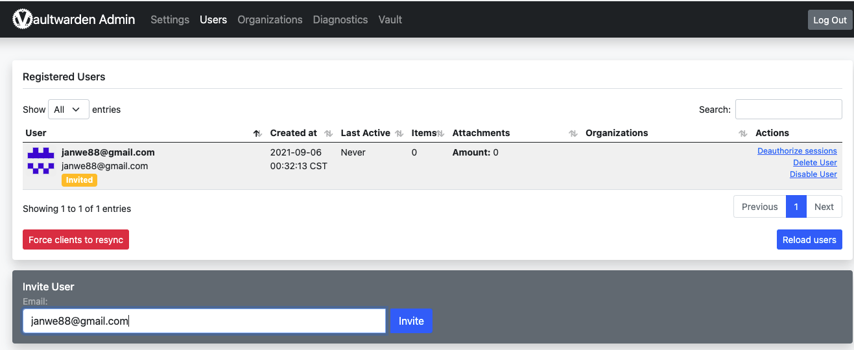This screenshot has height=350, width=854.
Task: Focus the Search input field
Action: (x=789, y=110)
